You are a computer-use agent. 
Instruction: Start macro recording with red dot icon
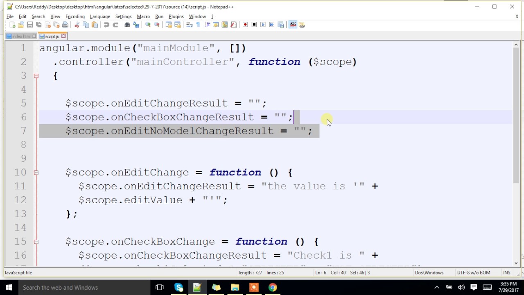(245, 25)
